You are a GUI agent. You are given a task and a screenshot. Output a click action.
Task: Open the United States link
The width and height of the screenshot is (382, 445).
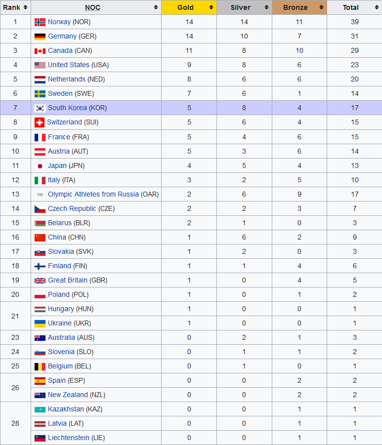69,65
